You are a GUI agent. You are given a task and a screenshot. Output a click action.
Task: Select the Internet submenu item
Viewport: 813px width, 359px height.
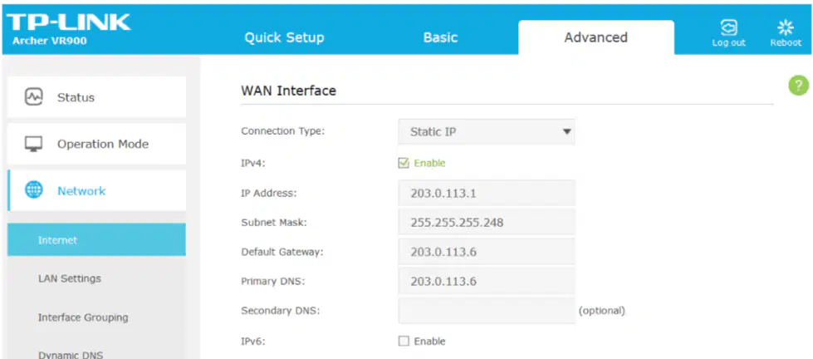point(96,239)
